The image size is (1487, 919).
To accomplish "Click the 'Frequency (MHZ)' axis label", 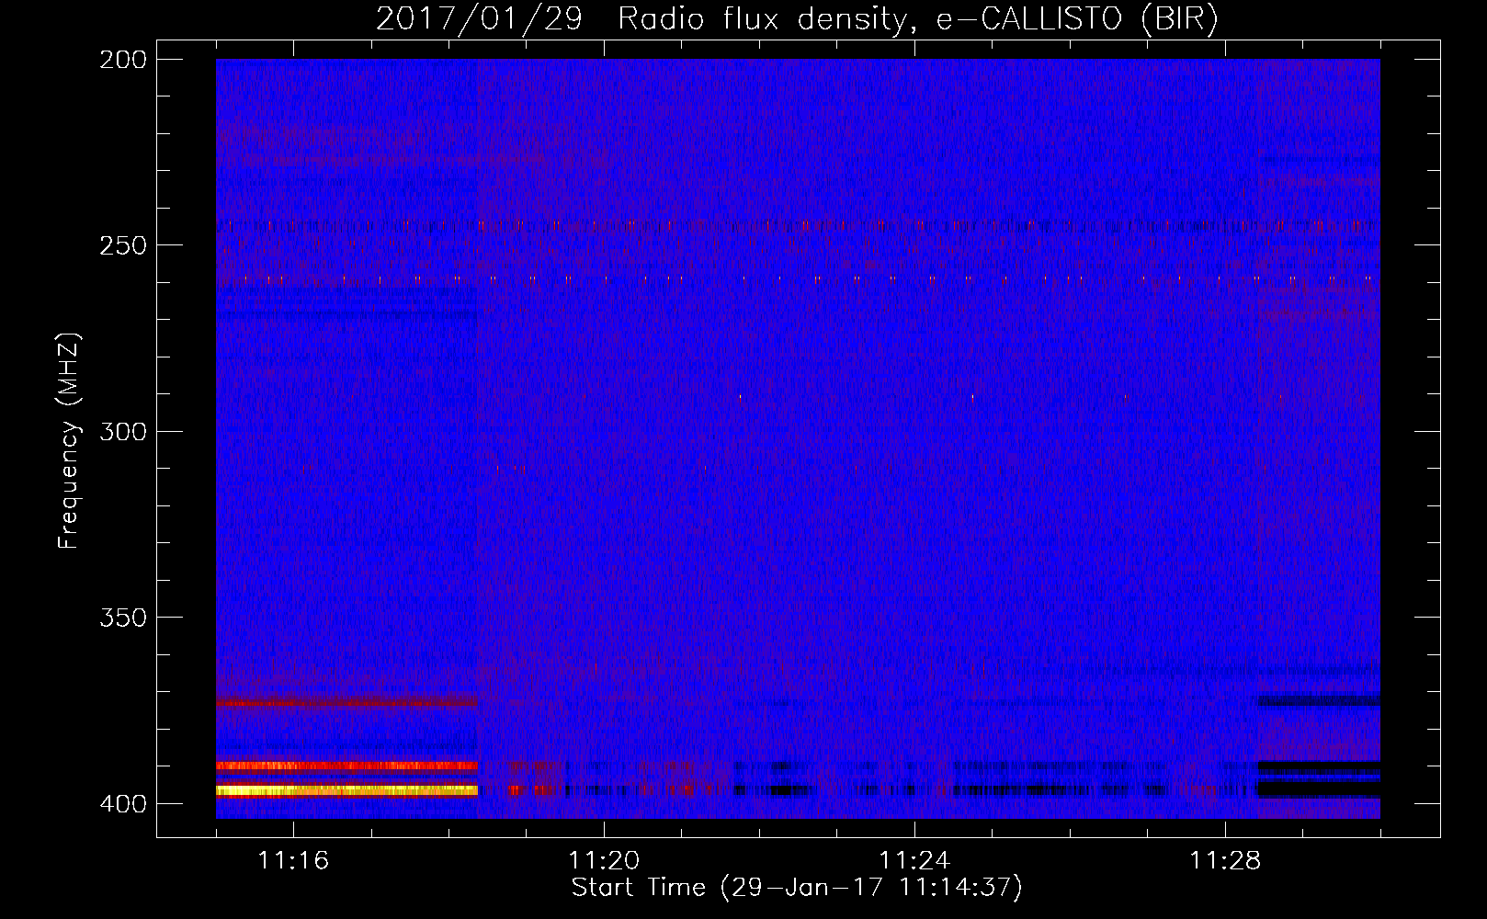I will [69, 441].
